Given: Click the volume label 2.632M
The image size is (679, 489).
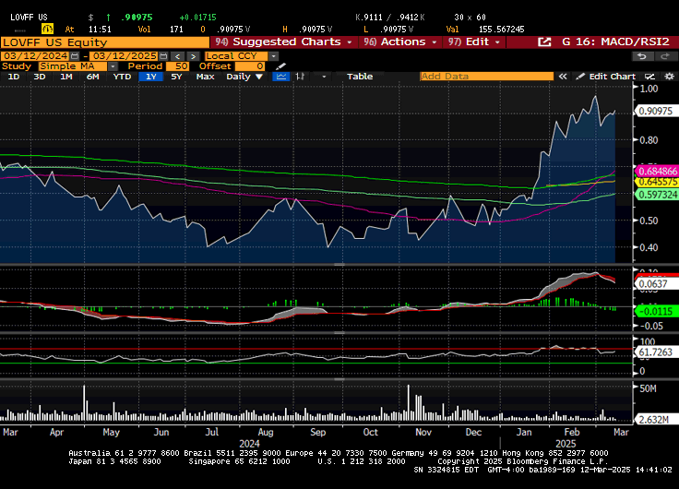Looking at the screenshot, I should [656, 420].
